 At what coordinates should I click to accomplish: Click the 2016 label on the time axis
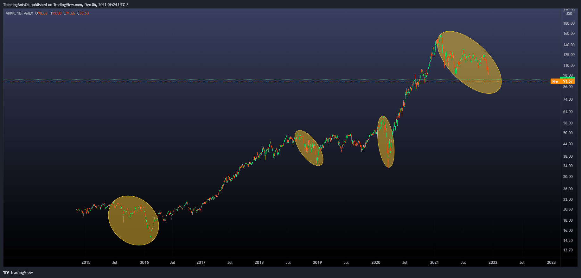point(144,262)
